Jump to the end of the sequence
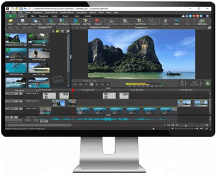The width and height of the screenshot is (217, 176). (108, 84)
